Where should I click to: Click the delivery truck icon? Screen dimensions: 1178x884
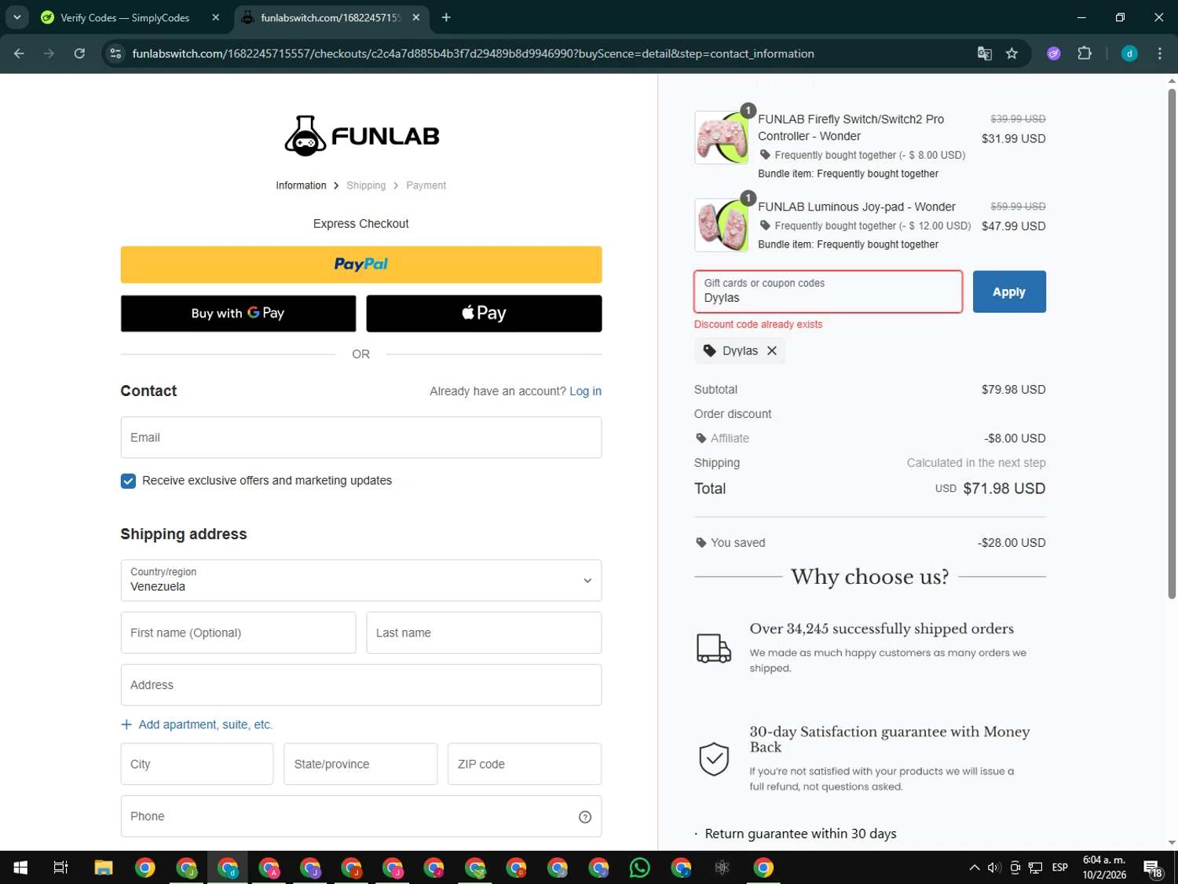pyautogui.click(x=714, y=648)
